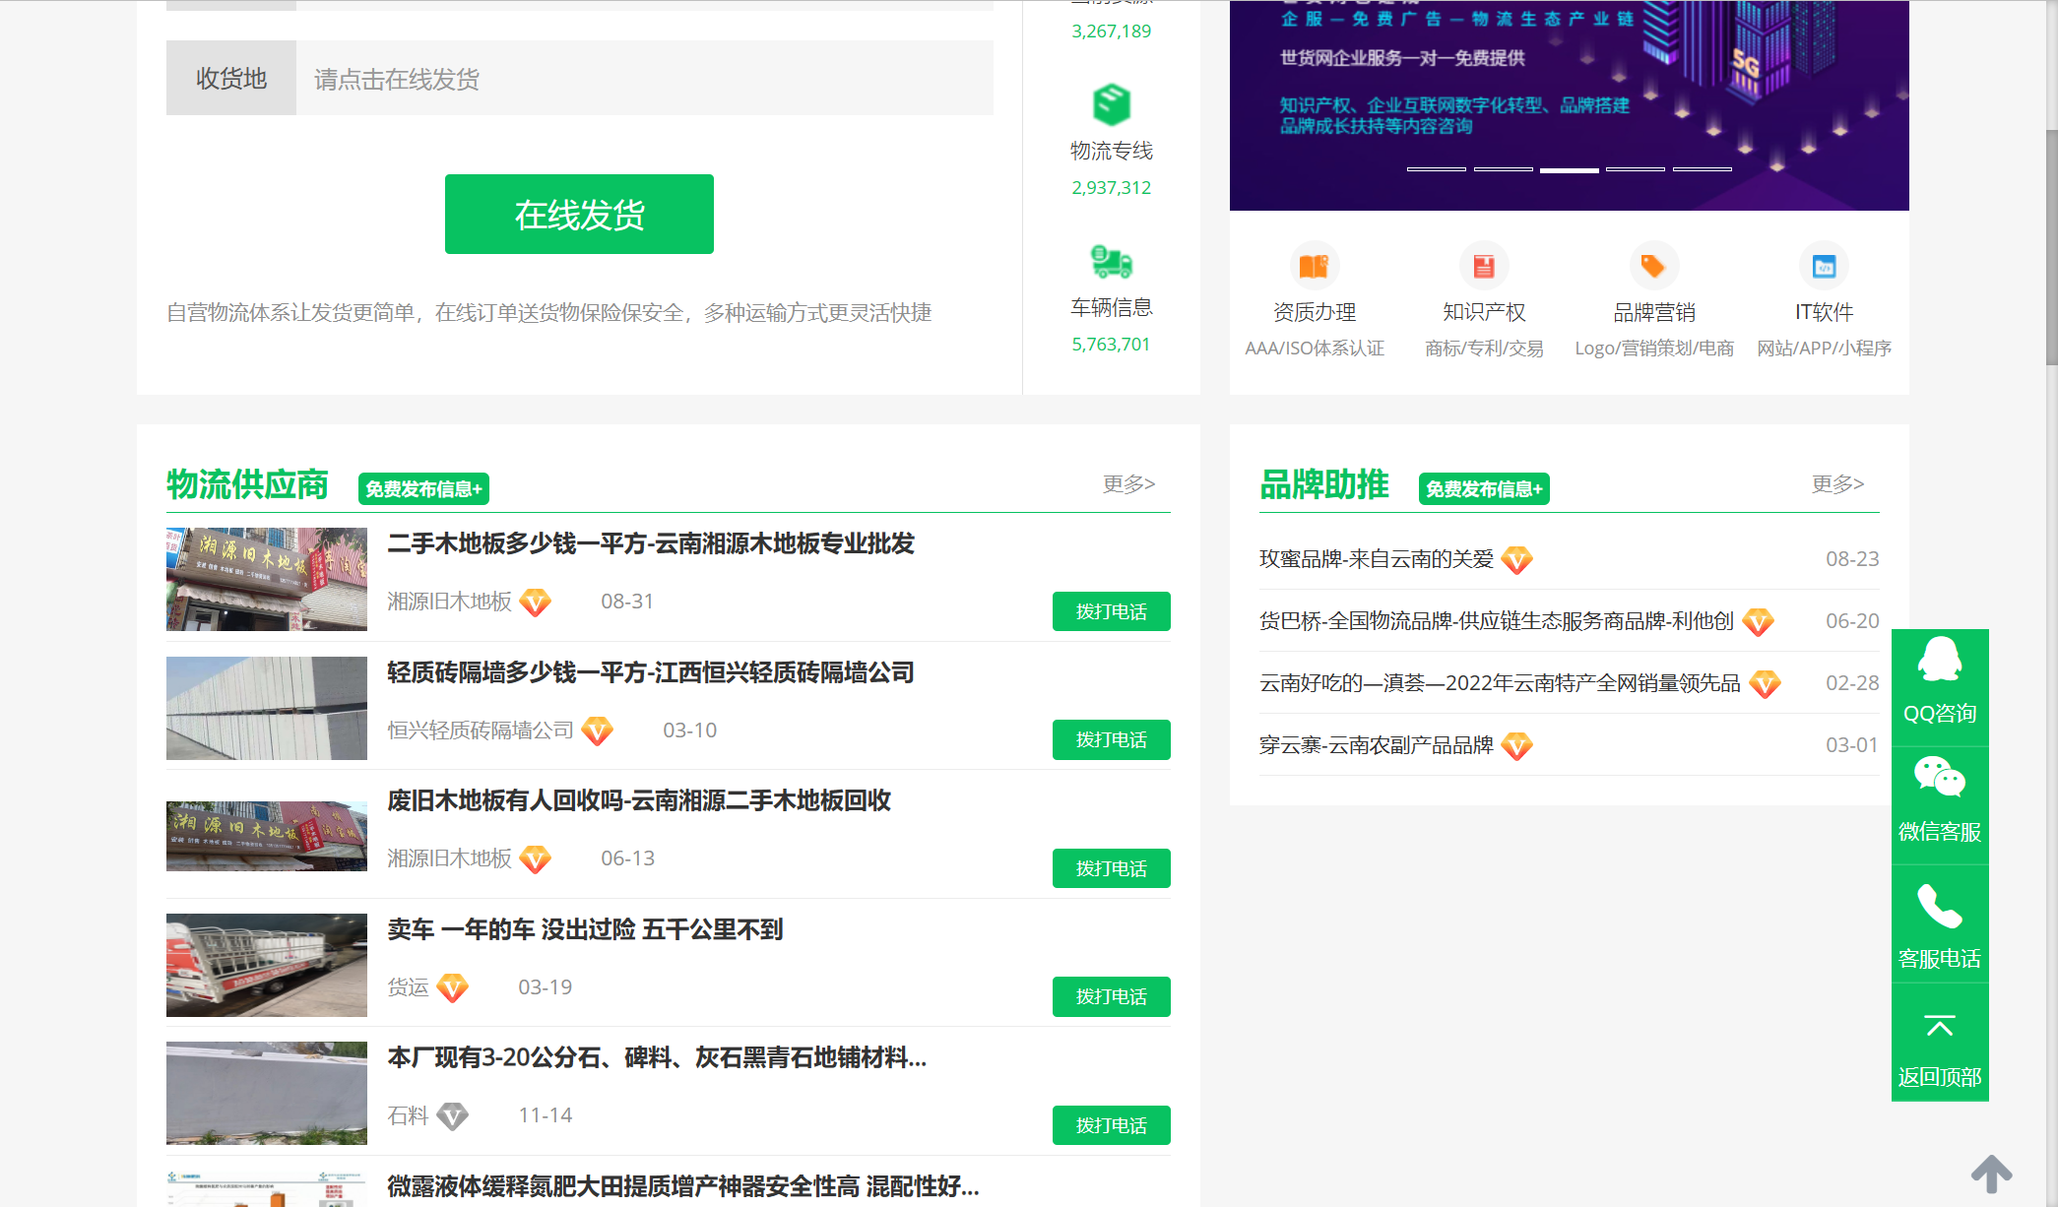Open the IT软件 service icon
The height and width of the screenshot is (1207, 2058).
(x=1824, y=265)
